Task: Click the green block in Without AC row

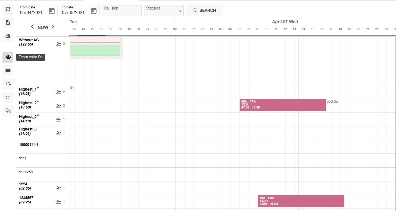Action: point(95,51)
